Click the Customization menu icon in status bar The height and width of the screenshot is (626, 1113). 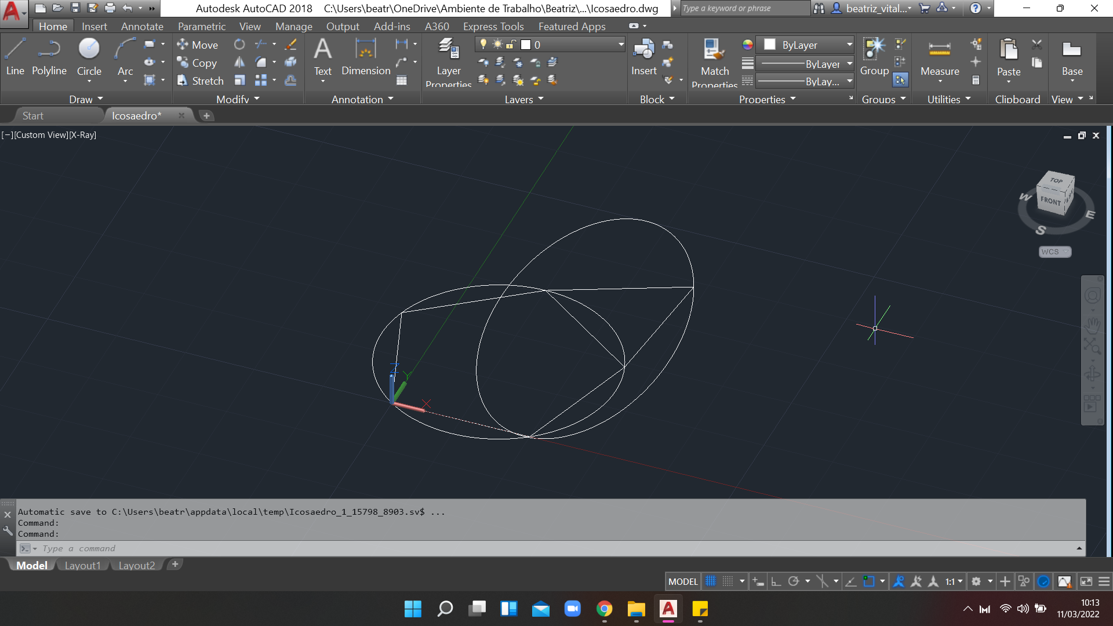(1104, 581)
